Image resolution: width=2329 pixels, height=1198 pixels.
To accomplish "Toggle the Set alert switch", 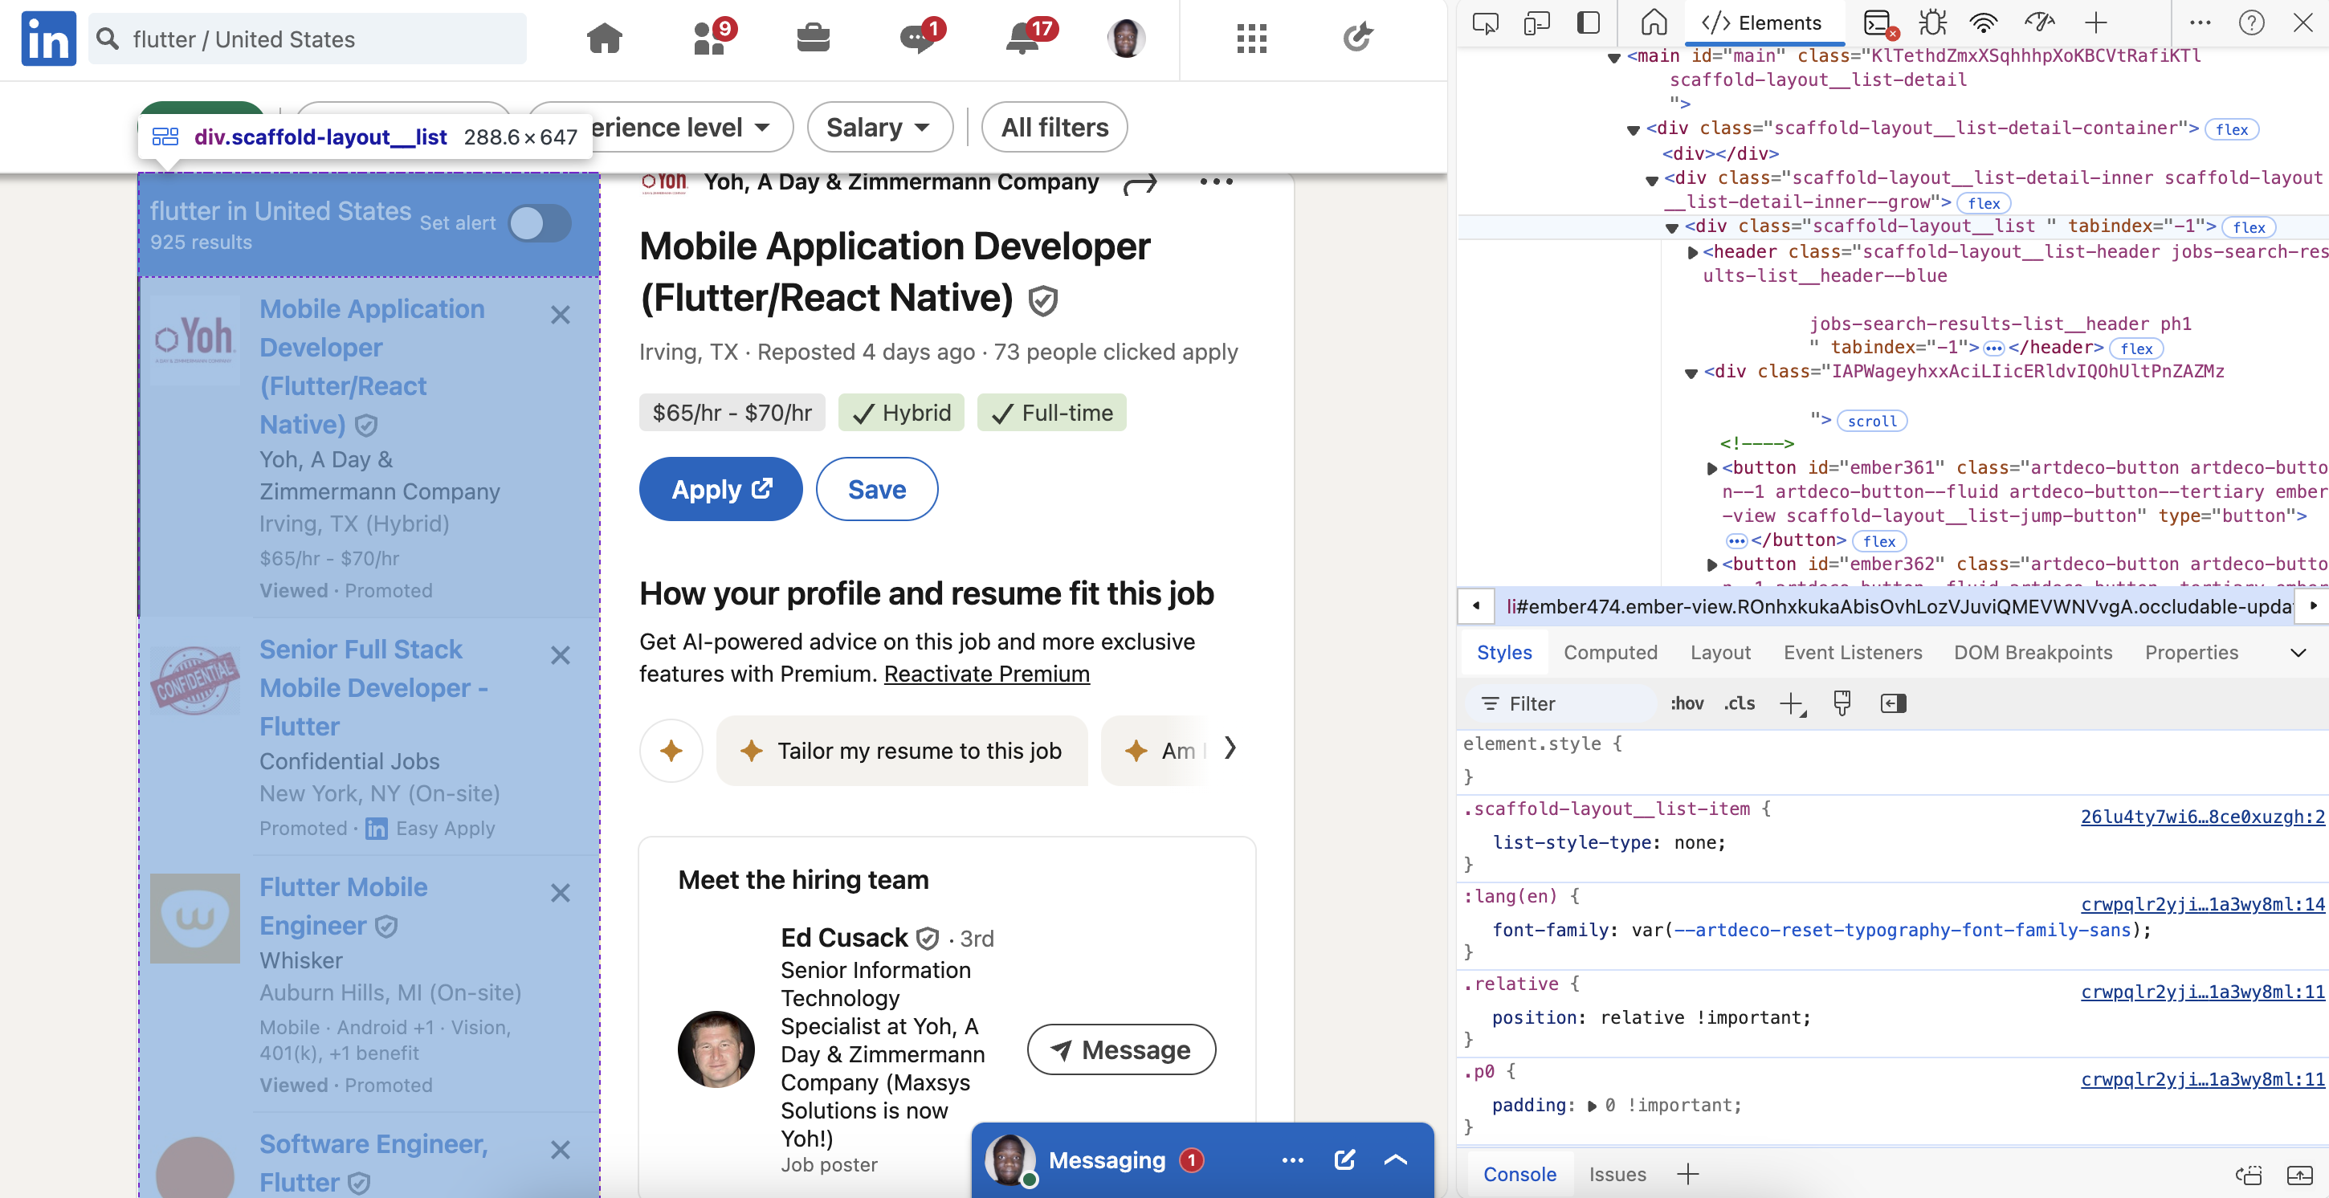I will [540, 223].
